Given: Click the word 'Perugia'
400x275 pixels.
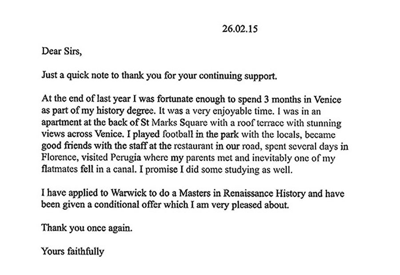Looking at the screenshot, I should click(126, 158).
